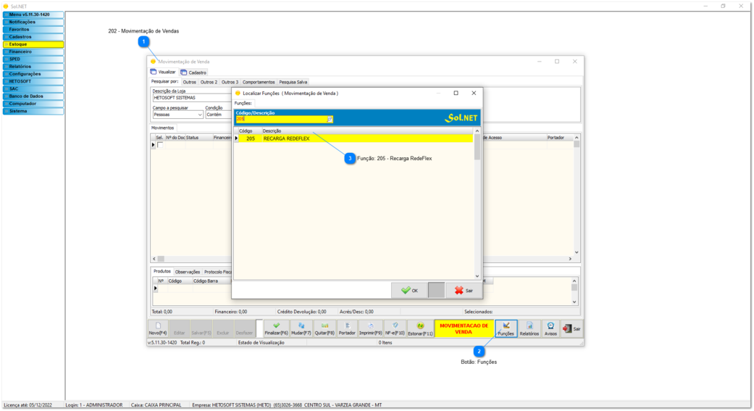Click the Salvar (F5) toolbar button
The width and height of the screenshot is (754, 411).
pyautogui.click(x=201, y=328)
